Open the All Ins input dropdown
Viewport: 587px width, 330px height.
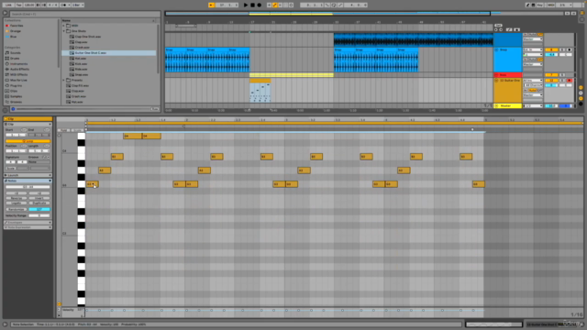[x=533, y=81]
